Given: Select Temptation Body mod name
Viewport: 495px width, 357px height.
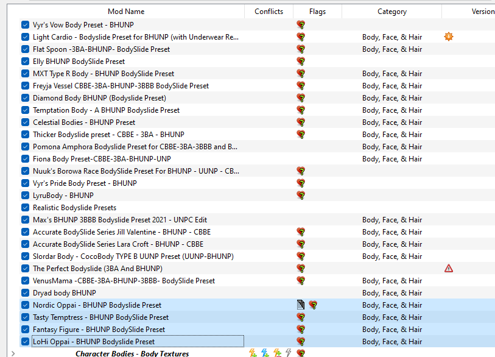Looking at the screenshot, I should pyautogui.click(x=106, y=110).
